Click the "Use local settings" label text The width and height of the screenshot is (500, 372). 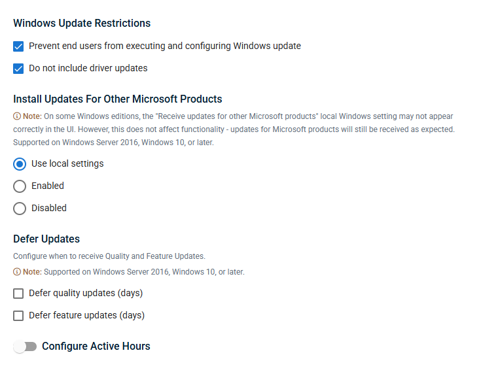67,164
